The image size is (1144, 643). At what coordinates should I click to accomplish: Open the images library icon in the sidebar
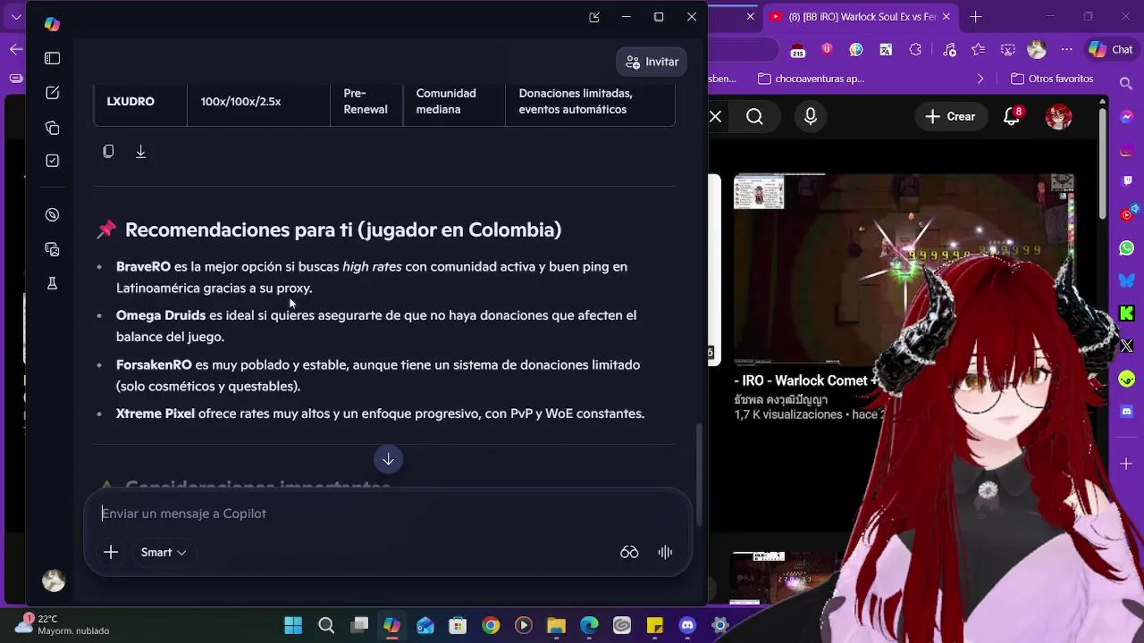(x=52, y=249)
